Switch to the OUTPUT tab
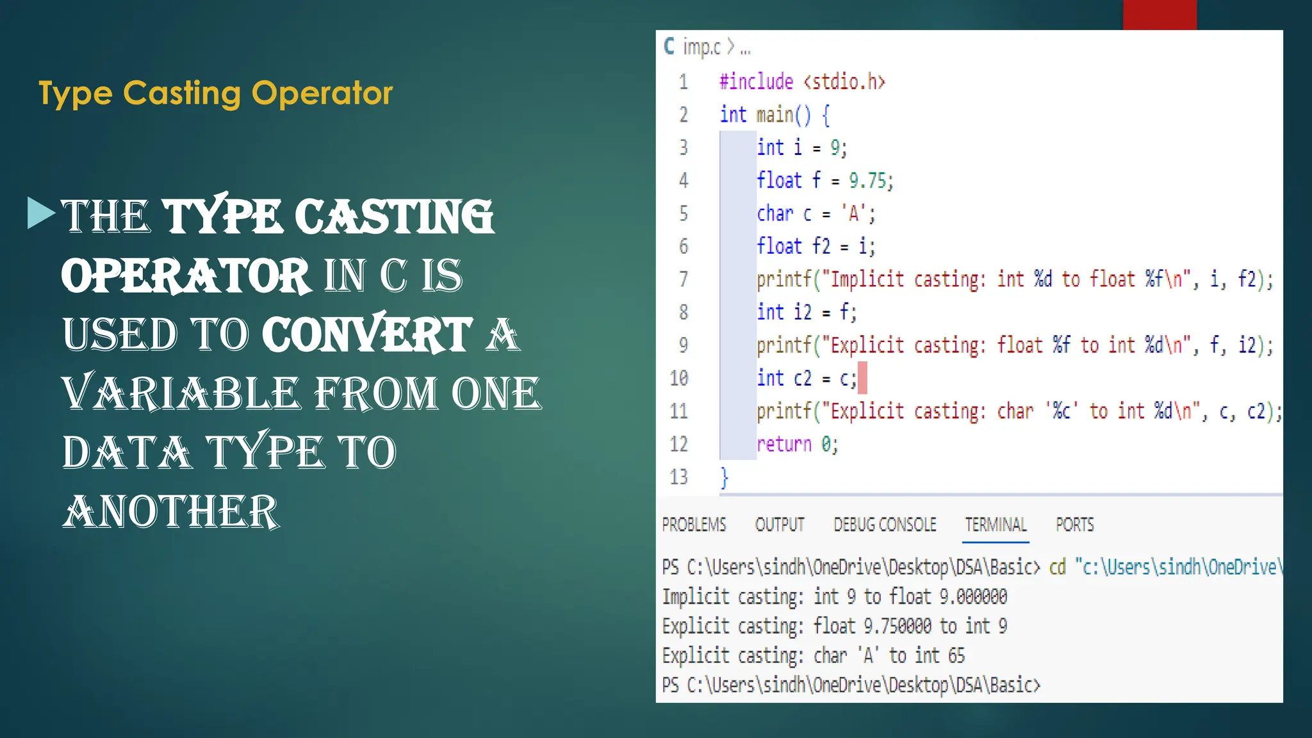The height and width of the screenshot is (738, 1312). point(779,525)
